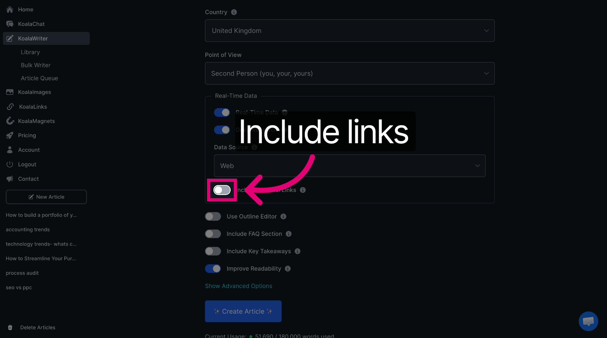Click info icon next to Include Key Takeaways

[x=297, y=251]
